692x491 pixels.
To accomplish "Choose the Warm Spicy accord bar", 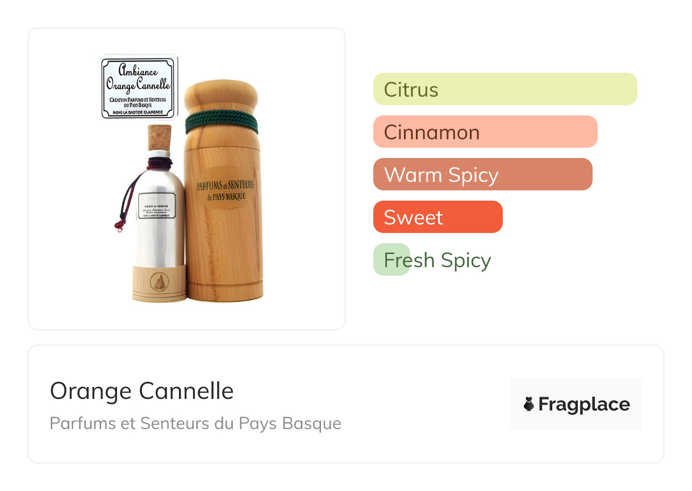I will pyautogui.click(x=482, y=174).
